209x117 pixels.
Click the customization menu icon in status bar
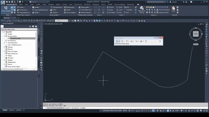pyautogui.click(x=207, y=110)
